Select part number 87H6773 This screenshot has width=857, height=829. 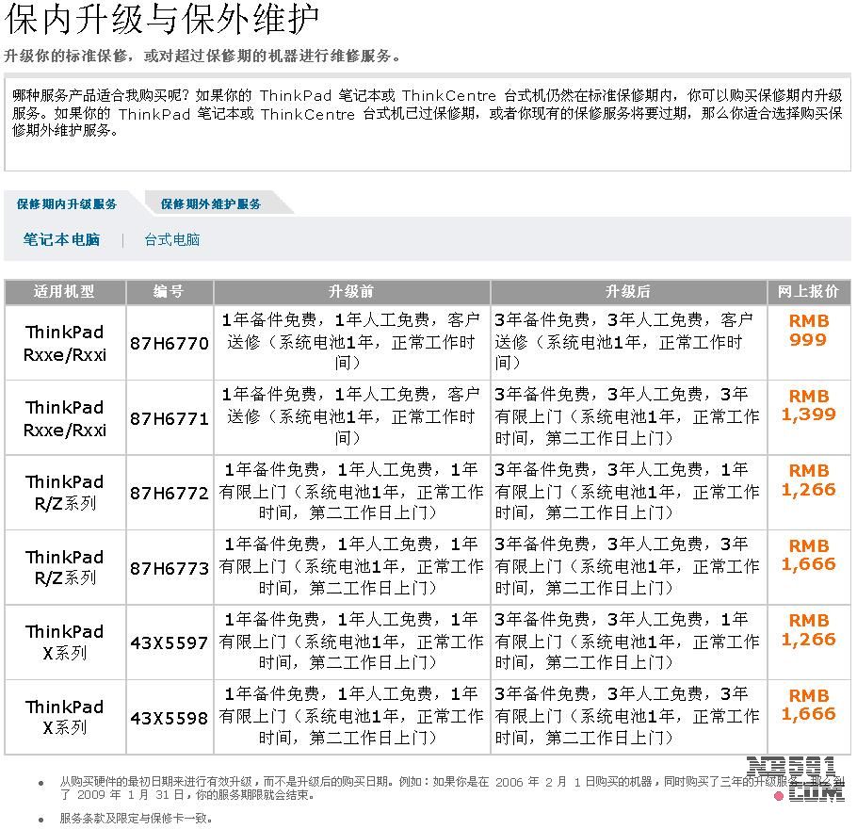170,569
